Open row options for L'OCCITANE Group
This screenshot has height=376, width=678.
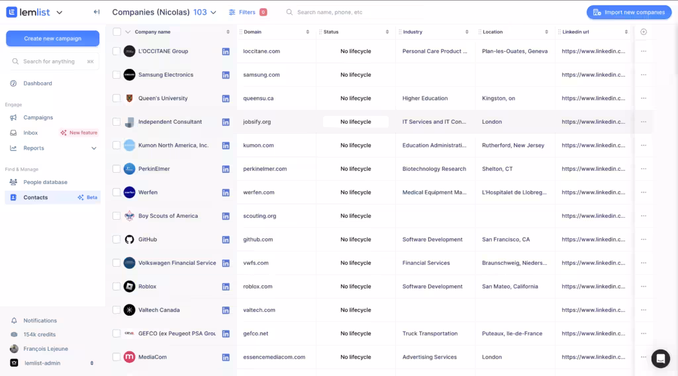pyautogui.click(x=644, y=51)
